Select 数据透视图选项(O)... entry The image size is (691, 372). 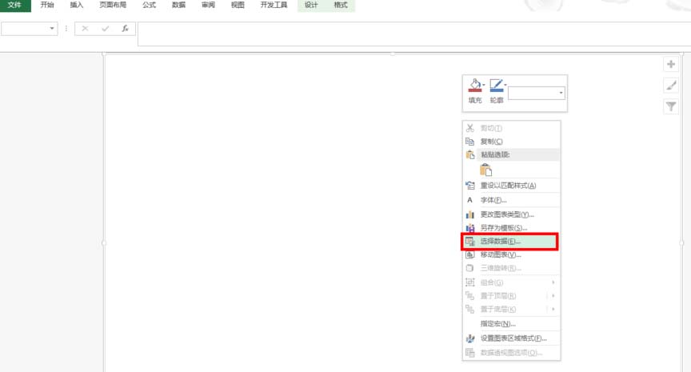click(511, 353)
